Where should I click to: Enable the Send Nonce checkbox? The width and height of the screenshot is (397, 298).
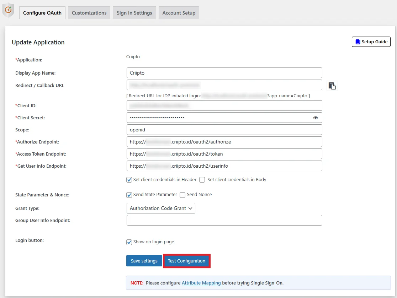click(182, 195)
